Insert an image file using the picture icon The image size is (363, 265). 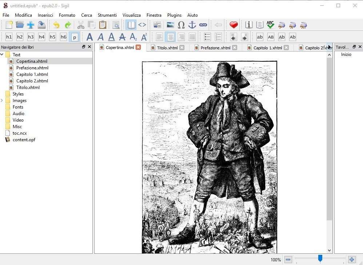(170, 25)
